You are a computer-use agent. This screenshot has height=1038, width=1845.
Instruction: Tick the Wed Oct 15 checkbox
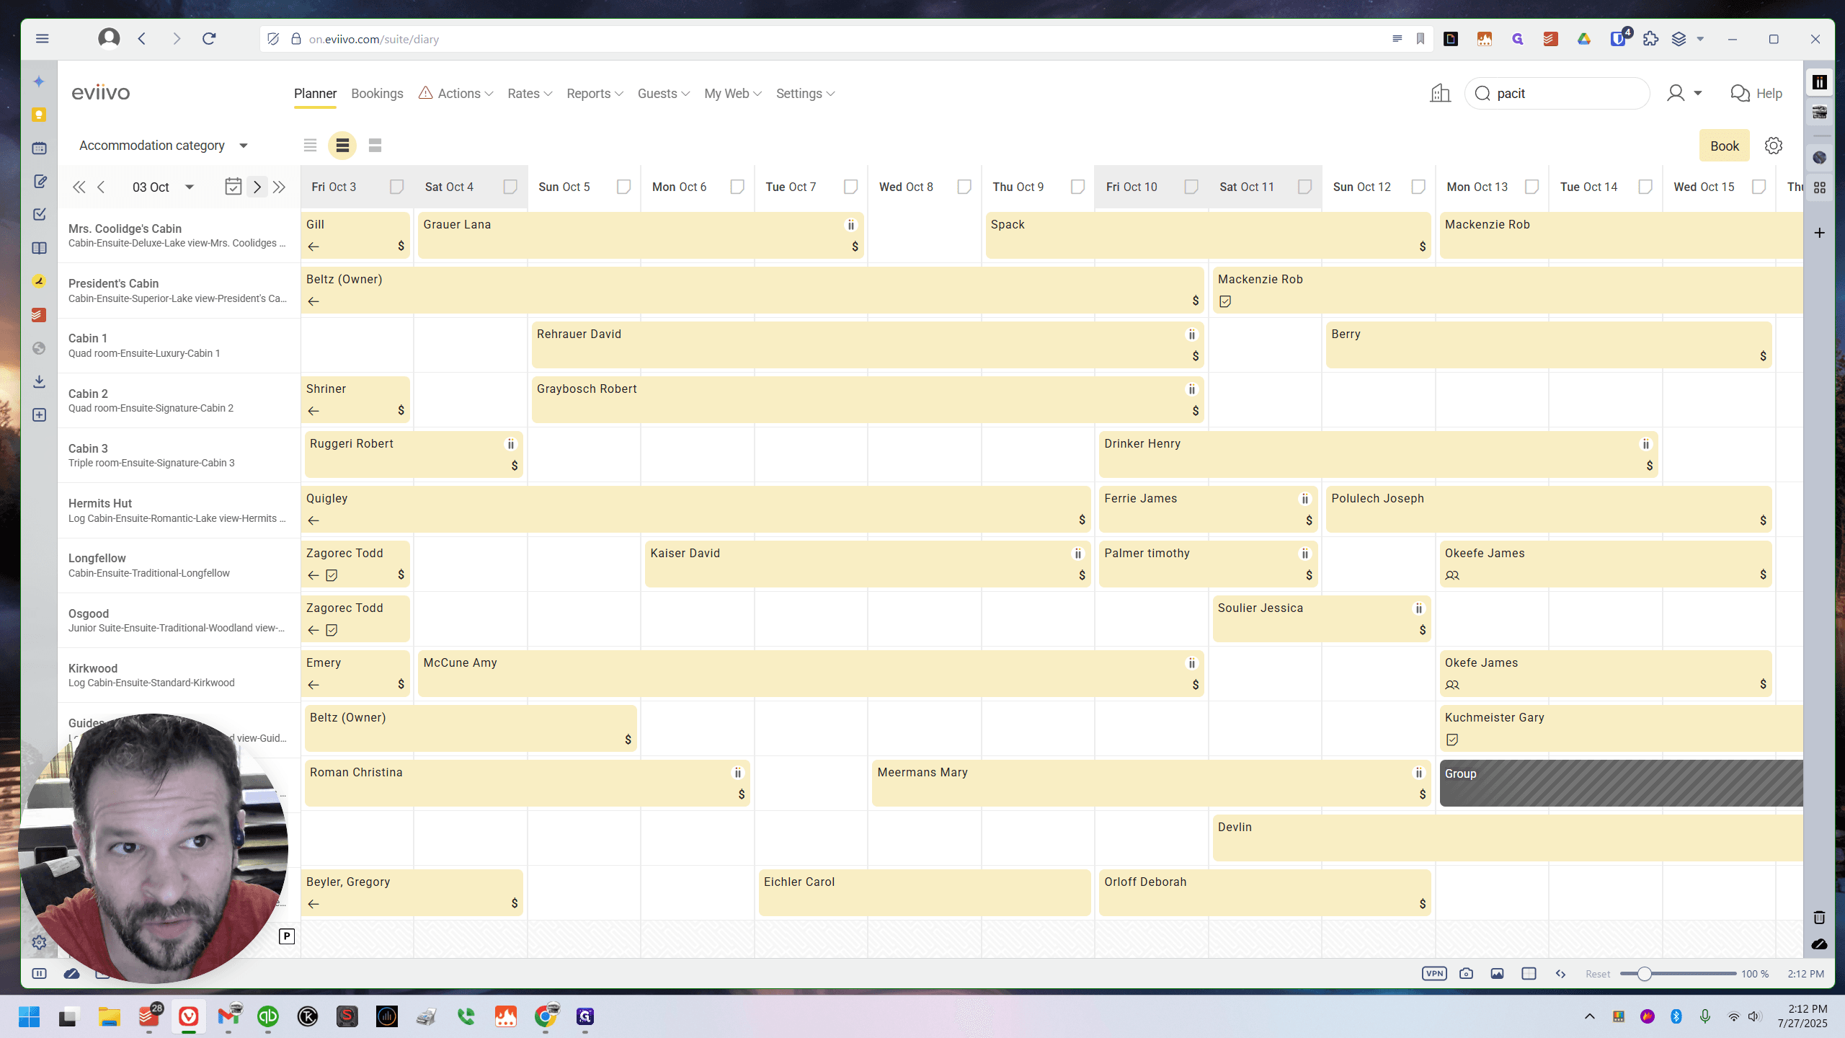coord(1759,187)
